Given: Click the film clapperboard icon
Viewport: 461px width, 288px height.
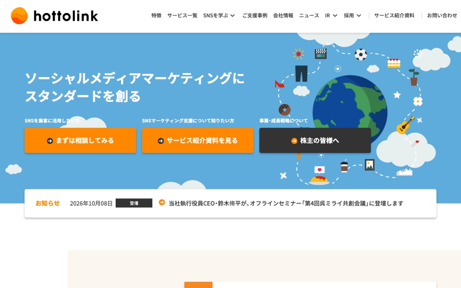Looking at the screenshot, I should [x=321, y=53].
